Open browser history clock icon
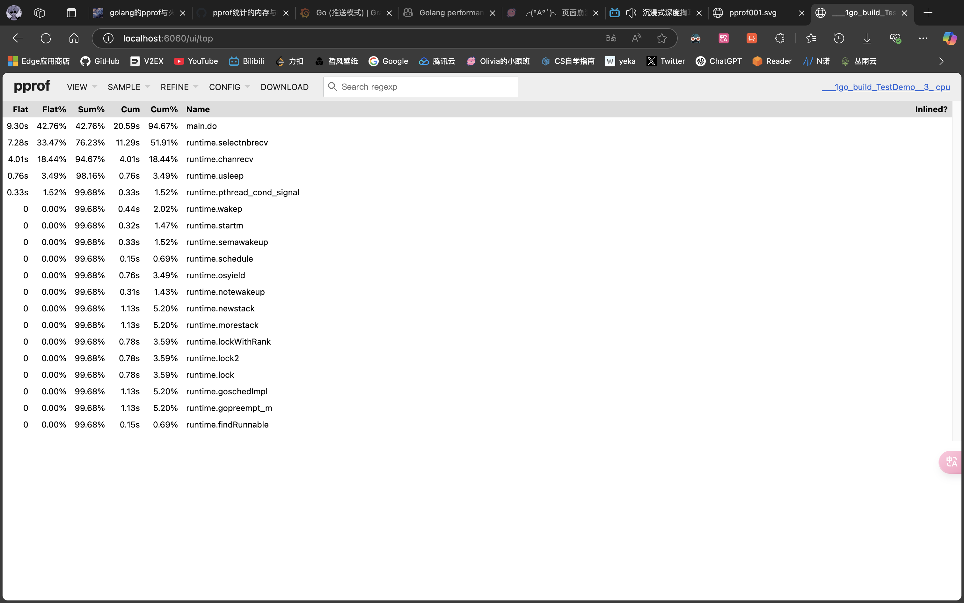Screen dimensions: 964x603 (x=839, y=38)
